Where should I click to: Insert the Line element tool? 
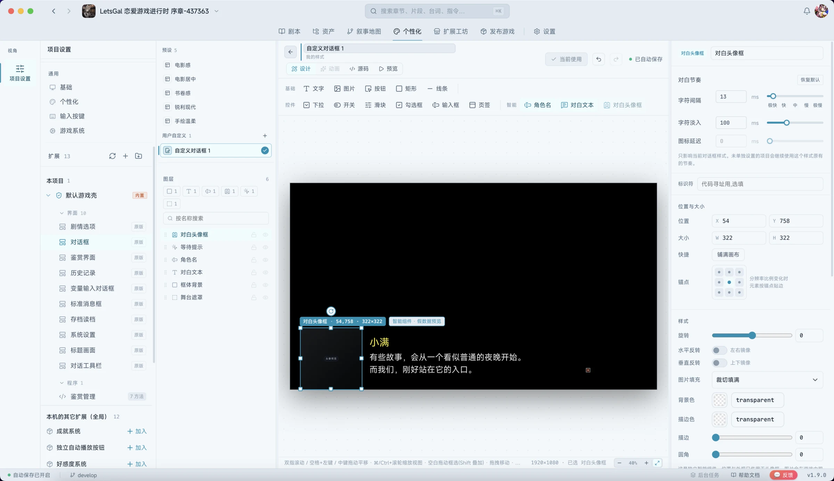pos(438,89)
